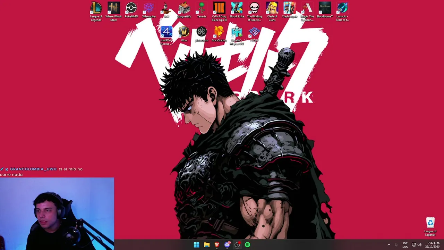Click the GRANCOLOMBIA_UWU chat username
The height and width of the screenshot is (250, 444).
(x=34, y=169)
